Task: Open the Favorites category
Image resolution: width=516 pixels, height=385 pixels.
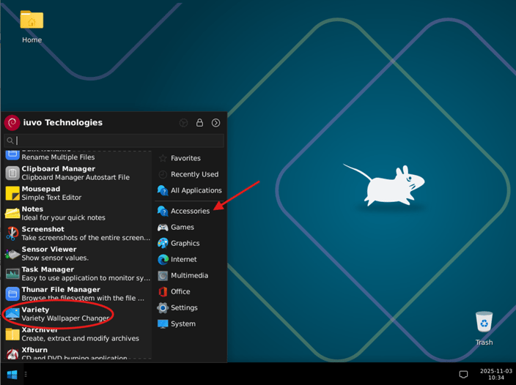Action: click(x=185, y=158)
